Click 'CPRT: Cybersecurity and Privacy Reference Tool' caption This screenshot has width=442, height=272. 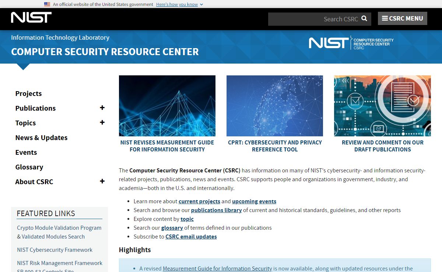(275, 146)
